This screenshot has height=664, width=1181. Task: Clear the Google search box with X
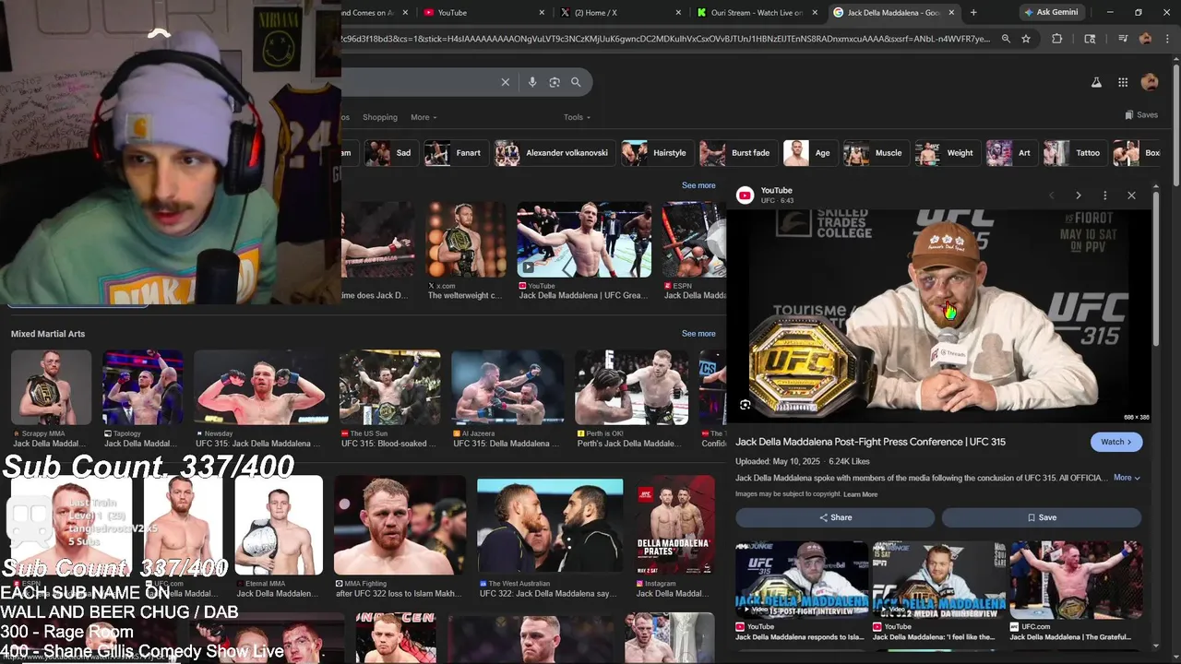pyautogui.click(x=506, y=82)
